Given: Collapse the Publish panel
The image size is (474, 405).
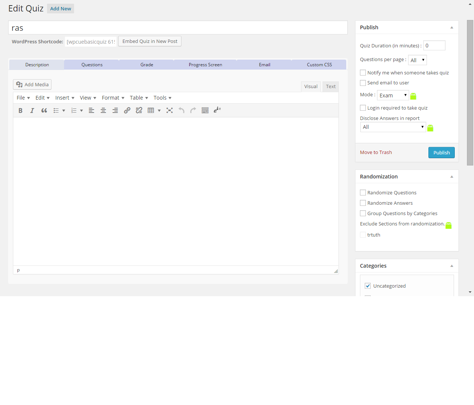Looking at the screenshot, I should 452,27.
